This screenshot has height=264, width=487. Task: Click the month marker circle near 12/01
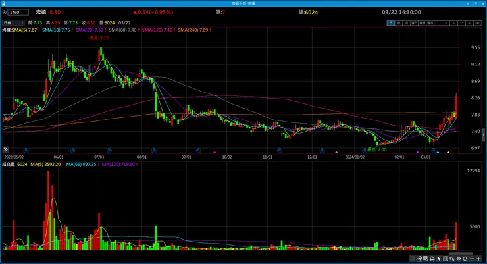[x=322, y=150]
